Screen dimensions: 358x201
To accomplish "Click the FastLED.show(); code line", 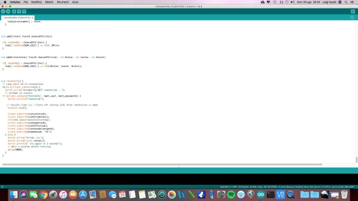I will tap(17, 108).
